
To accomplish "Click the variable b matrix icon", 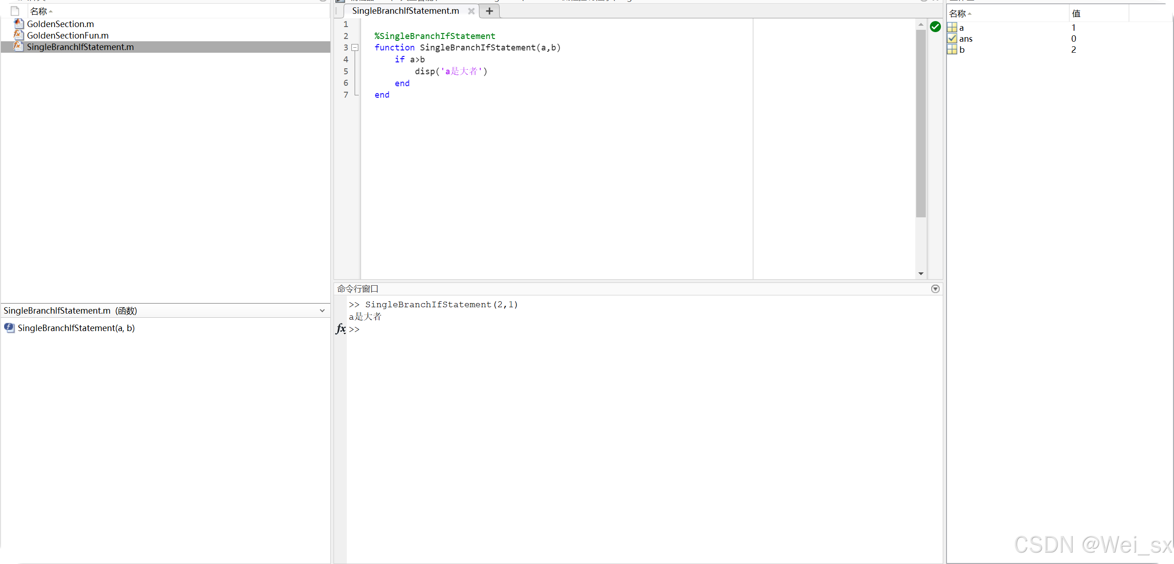I will (x=952, y=50).
